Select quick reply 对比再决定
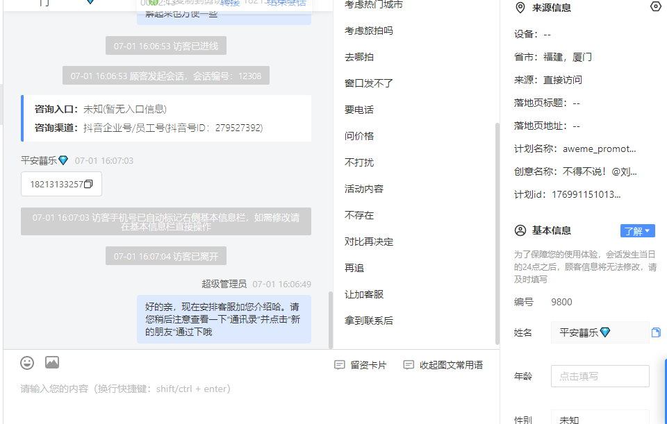 pos(369,241)
